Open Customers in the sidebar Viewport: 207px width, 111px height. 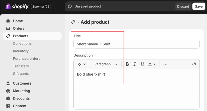tap(22, 83)
